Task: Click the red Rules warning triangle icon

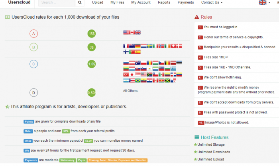Action: [196, 17]
